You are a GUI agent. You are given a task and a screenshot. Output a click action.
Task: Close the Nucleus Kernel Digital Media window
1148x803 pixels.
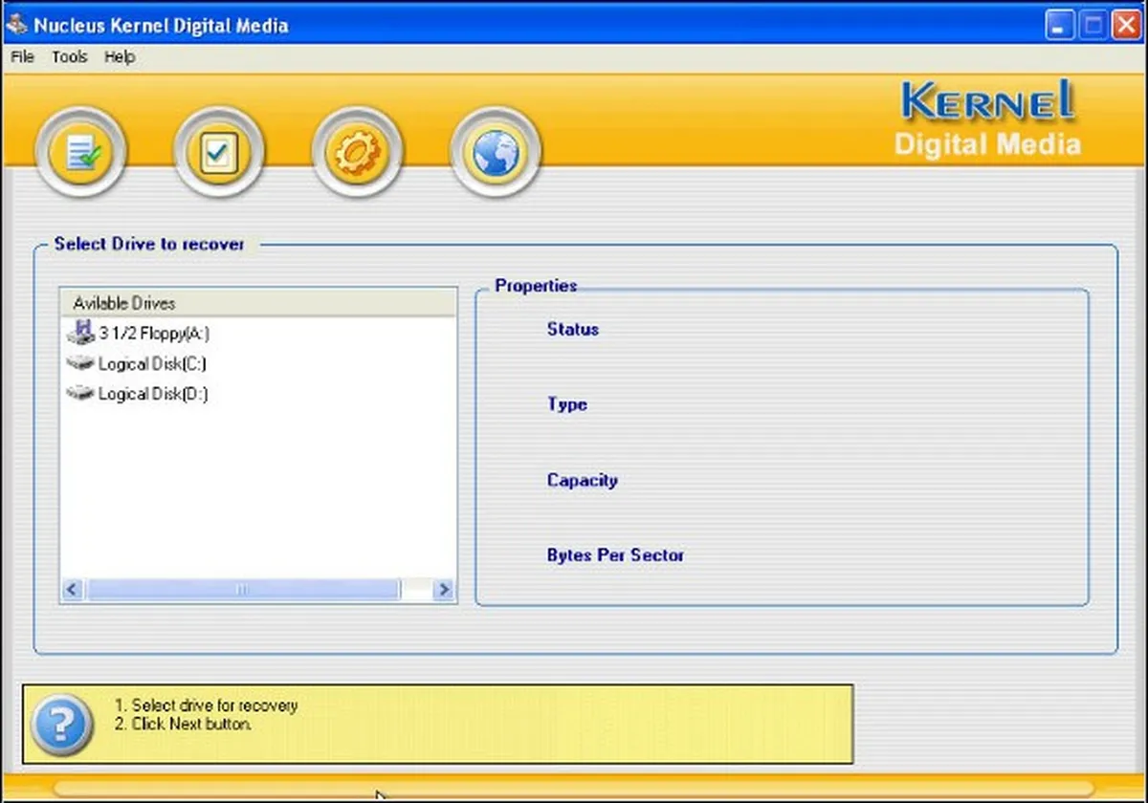(x=1126, y=25)
